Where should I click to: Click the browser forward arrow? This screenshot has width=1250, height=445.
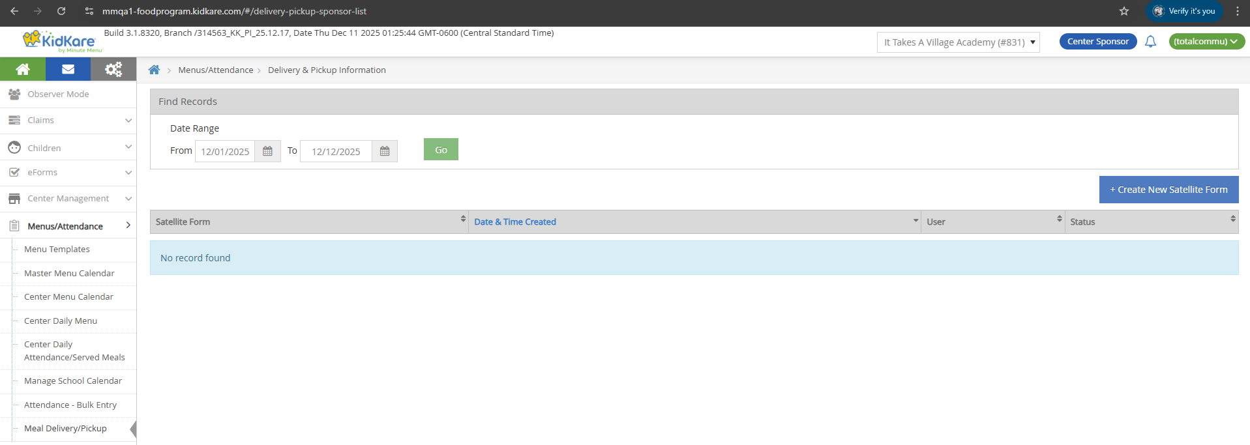click(x=38, y=11)
